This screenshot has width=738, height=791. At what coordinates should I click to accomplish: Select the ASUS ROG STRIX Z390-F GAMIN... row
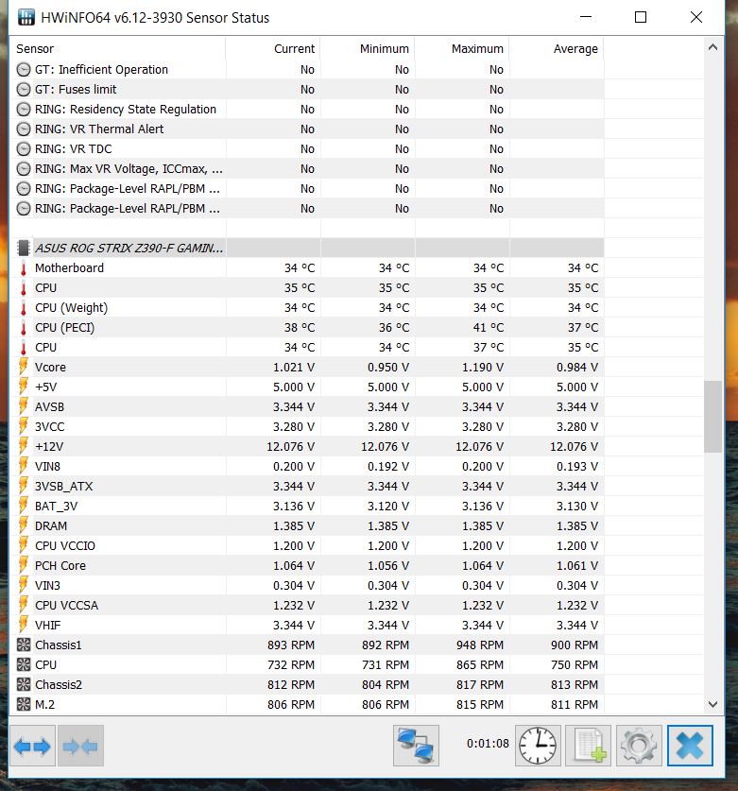point(307,248)
